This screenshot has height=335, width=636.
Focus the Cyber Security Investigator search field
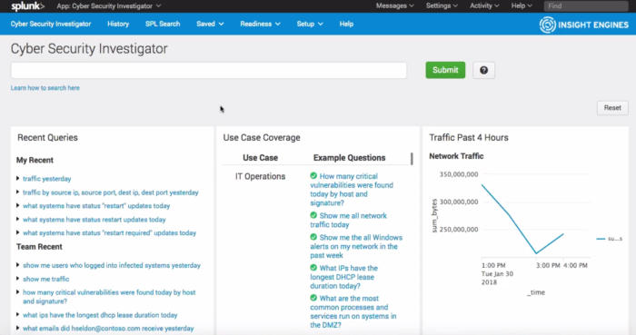(208, 70)
